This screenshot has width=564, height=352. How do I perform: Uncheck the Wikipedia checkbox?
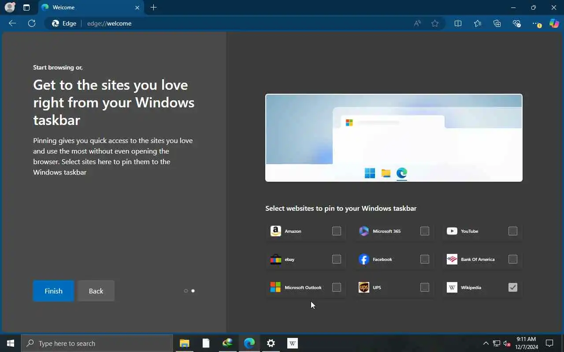coord(513,287)
